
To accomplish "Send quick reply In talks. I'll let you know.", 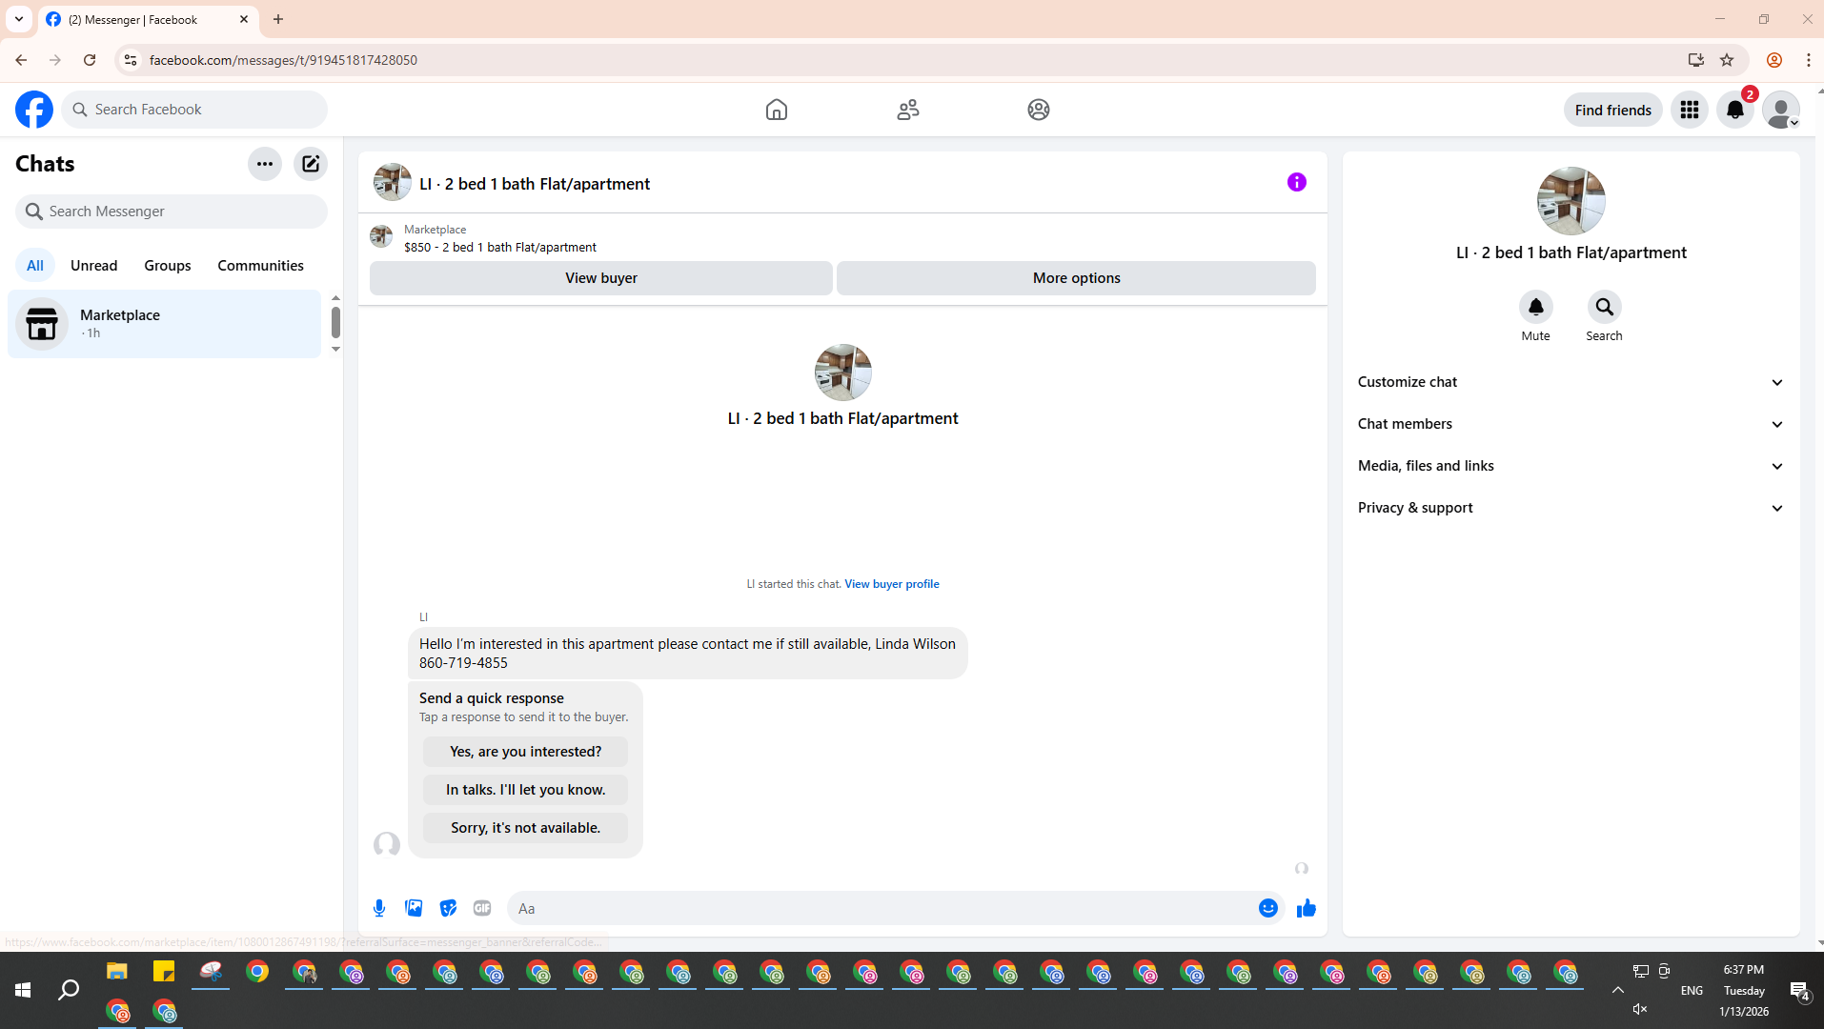I will pyautogui.click(x=526, y=790).
